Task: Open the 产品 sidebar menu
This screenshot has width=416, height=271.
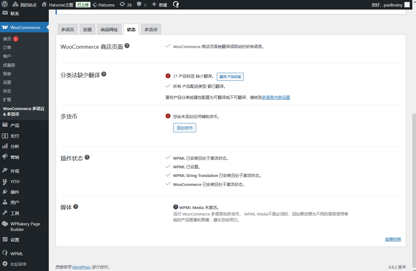Action: pyautogui.click(x=24, y=125)
